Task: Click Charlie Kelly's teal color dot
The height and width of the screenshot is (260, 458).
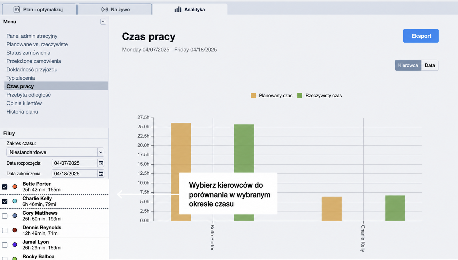Action: pos(15,201)
